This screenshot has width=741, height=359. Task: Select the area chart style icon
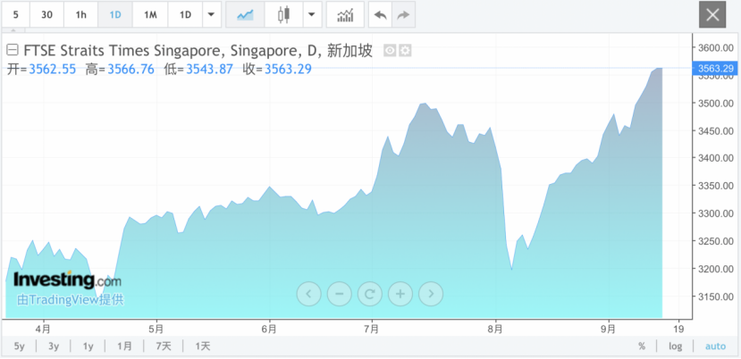245,15
